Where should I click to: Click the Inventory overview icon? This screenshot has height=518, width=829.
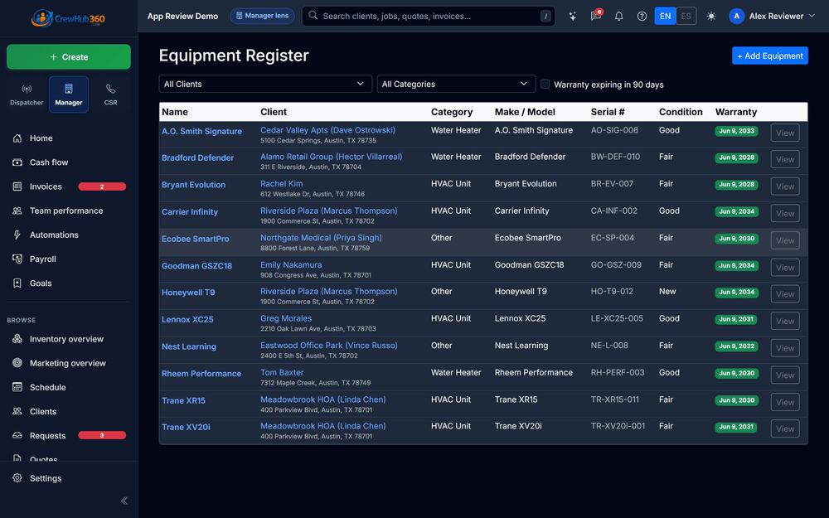pyautogui.click(x=17, y=339)
